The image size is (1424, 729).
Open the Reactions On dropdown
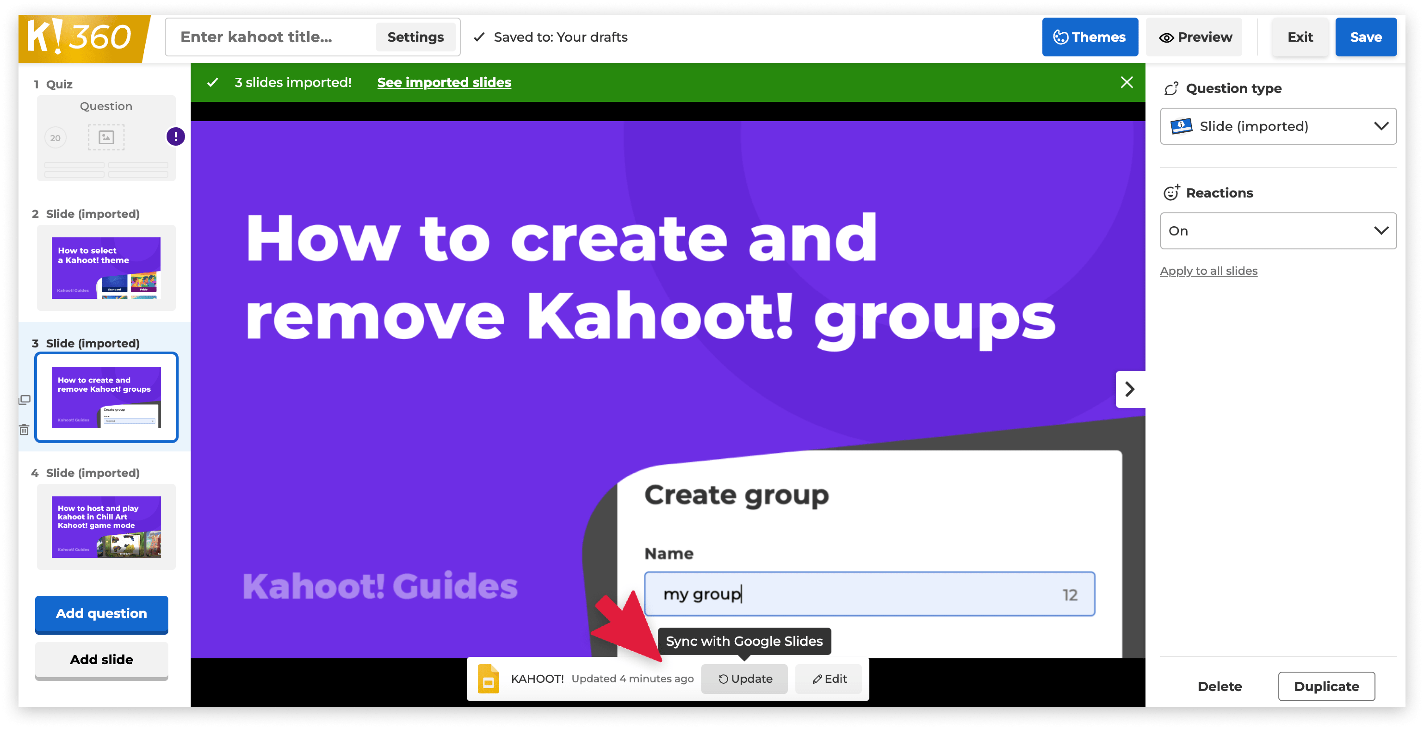(1277, 230)
